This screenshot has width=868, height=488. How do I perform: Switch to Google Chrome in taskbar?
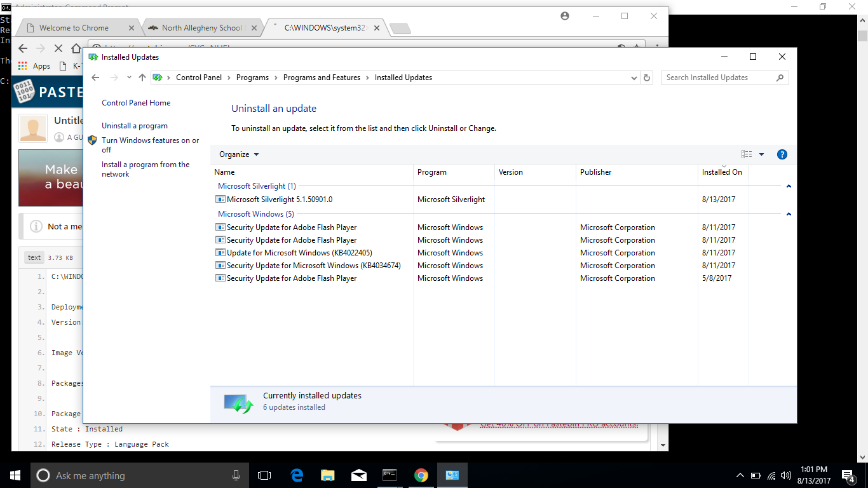tap(421, 475)
